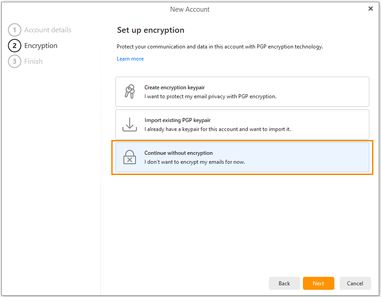This screenshot has width=381, height=297.
Task: Click the step 1 circle icon
Action: tap(14, 30)
